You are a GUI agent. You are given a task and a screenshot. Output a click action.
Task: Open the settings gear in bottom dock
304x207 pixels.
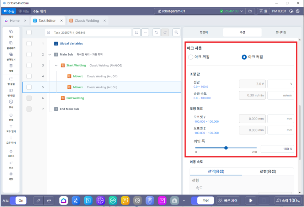[137, 200]
